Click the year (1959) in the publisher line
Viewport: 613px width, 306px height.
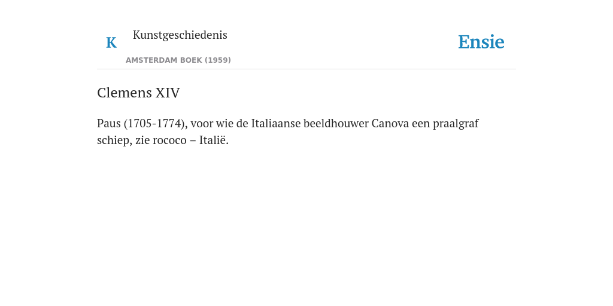click(x=218, y=60)
